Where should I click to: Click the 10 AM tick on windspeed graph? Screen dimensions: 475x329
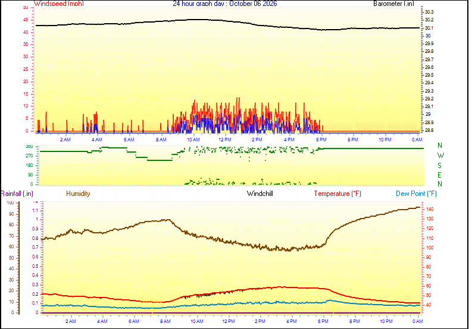(193, 140)
